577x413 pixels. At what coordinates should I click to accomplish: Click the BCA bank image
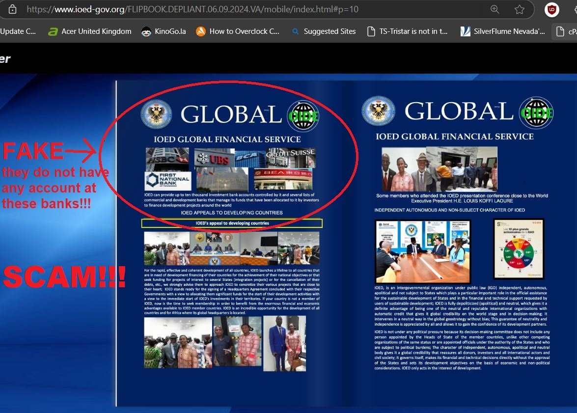pyautogui.click(x=249, y=159)
